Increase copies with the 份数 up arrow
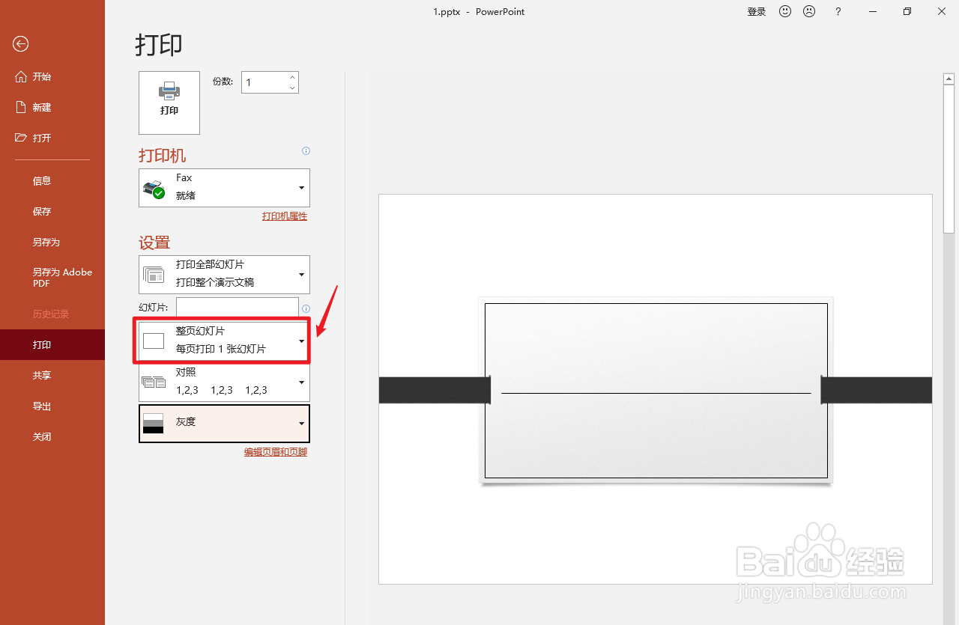The width and height of the screenshot is (959, 625). point(292,77)
